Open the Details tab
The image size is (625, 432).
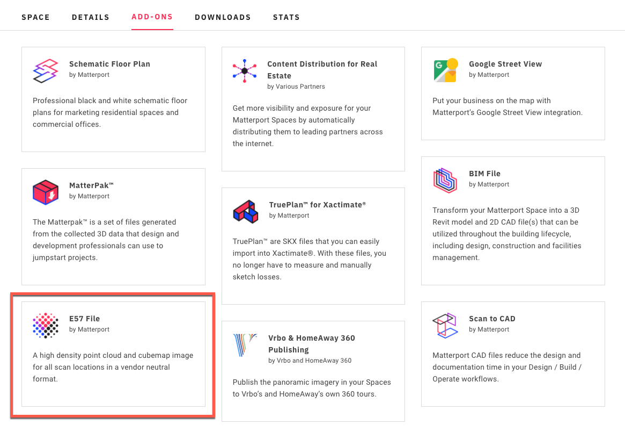pos(91,17)
